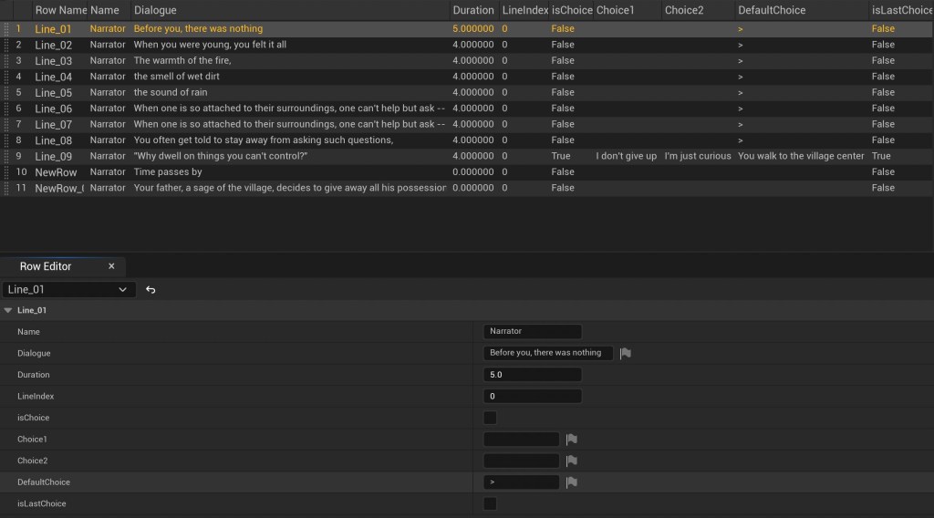Click the flag icon beside Choice1
The height and width of the screenshot is (518, 934).
coord(572,440)
